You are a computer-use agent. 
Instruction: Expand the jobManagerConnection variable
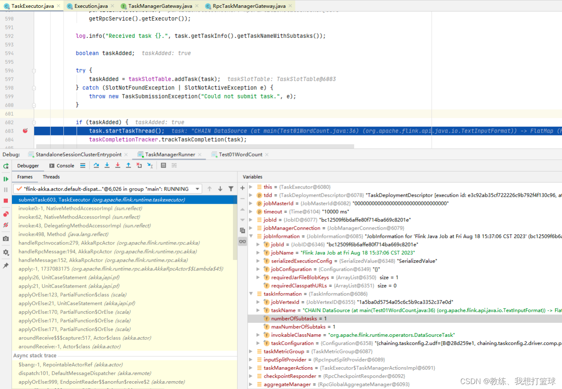(251, 228)
